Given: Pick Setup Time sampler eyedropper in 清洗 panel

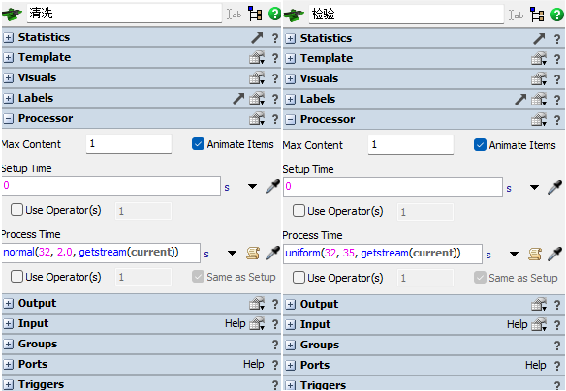Looking at the screenshot, I should tap(272, 187).
